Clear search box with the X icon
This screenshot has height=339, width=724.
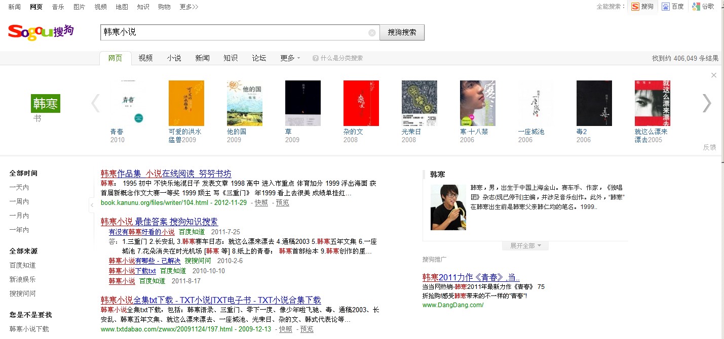[372, 33]
